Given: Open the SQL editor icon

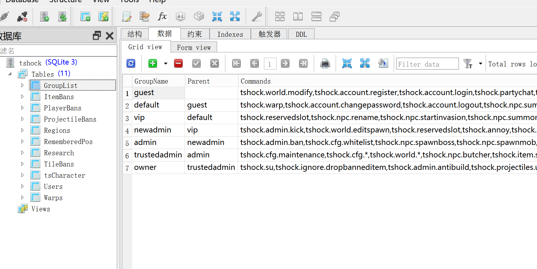Looking at the screenshot, I should point(127,17).
